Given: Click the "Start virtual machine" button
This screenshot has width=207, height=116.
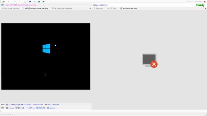Looking at the screenshot, I should coord(10,8).
